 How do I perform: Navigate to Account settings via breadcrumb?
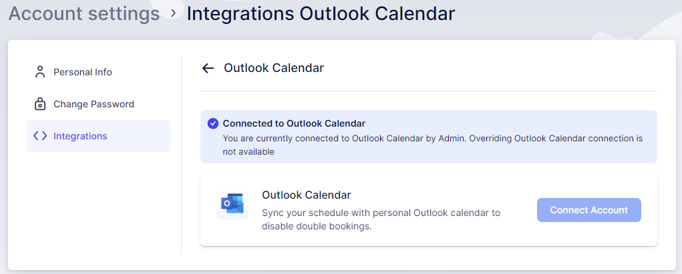point(84,13)
